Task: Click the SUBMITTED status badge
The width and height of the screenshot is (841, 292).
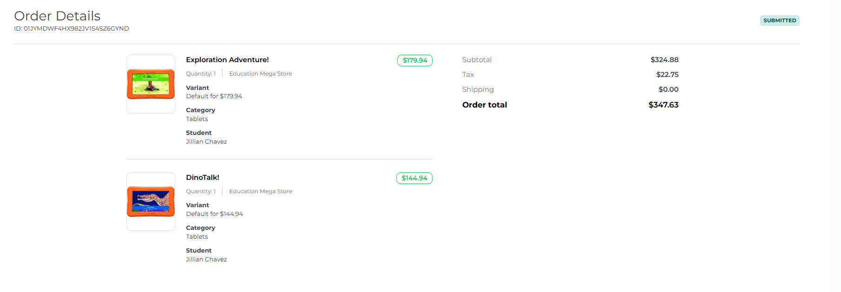Action: click(x=779, y=20)
